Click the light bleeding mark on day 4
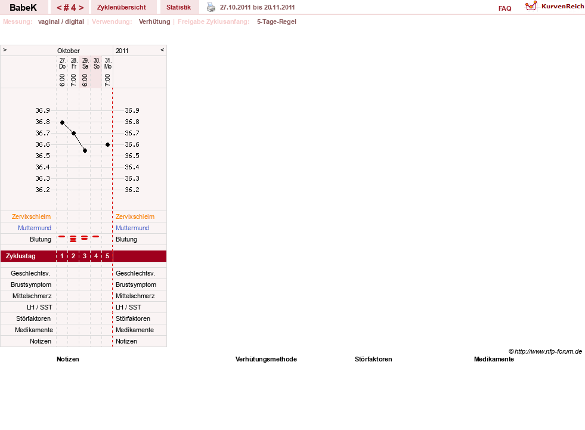Screen dimensions: 585x430 96,236
